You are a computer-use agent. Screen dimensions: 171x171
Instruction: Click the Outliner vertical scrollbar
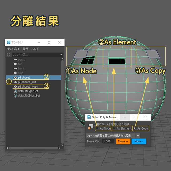(x=62, y=102)
